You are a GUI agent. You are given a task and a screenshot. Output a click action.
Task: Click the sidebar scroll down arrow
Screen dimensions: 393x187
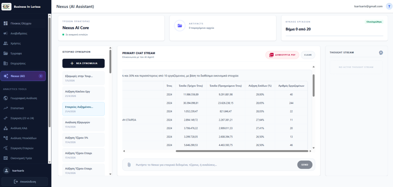click(50, 162)
